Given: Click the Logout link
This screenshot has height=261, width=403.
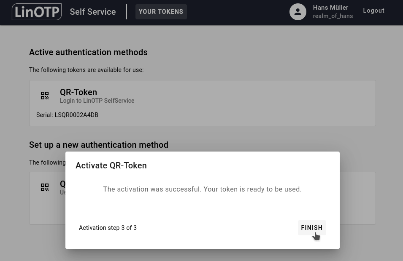Looking at the screenshot, I should tap(373, 11).
